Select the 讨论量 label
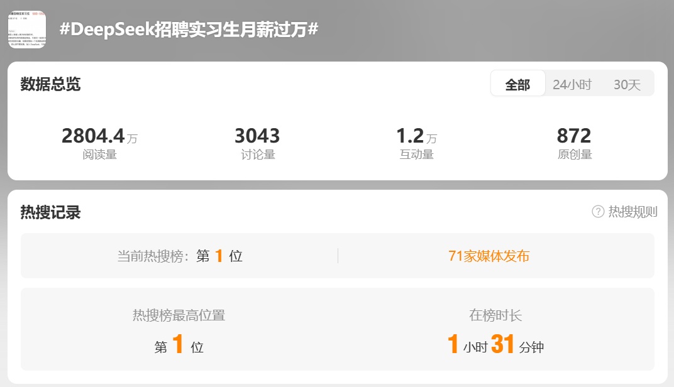The width and height of the screenshot is (674, 387). [x=258, y=154]
